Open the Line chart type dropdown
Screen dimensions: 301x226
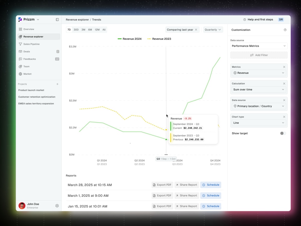click(259, 123)
